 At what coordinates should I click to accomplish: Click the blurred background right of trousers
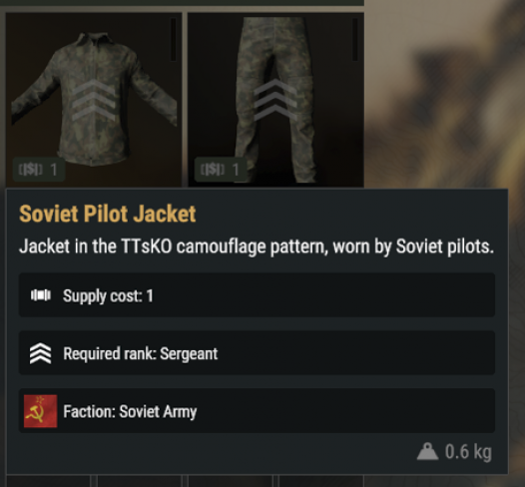tap(444, 94)
